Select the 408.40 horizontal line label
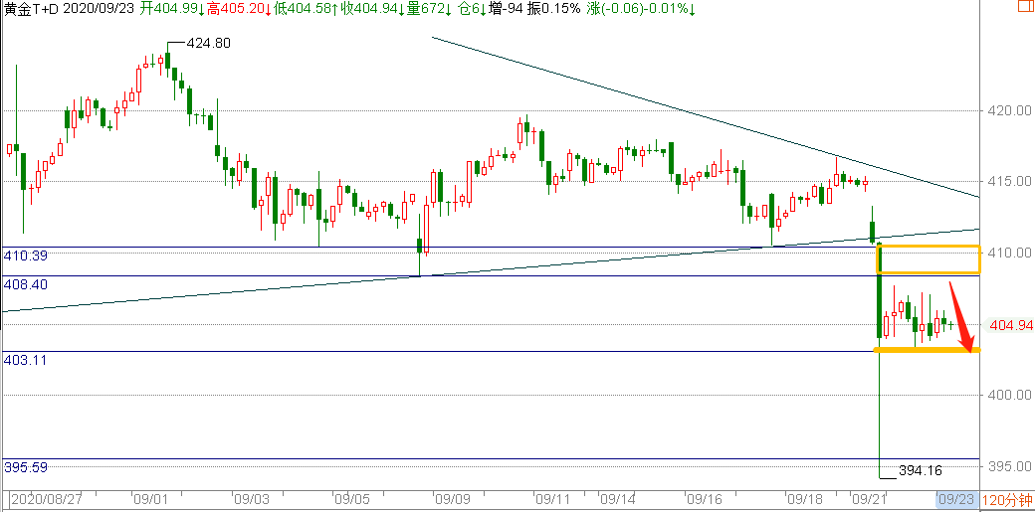Viewport: 1035px width, 512px height. point(25,284)
